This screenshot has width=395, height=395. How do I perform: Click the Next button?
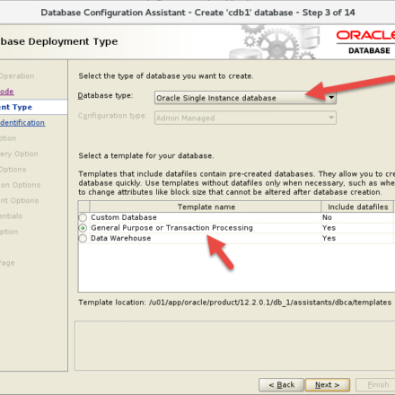coord(327,385)
